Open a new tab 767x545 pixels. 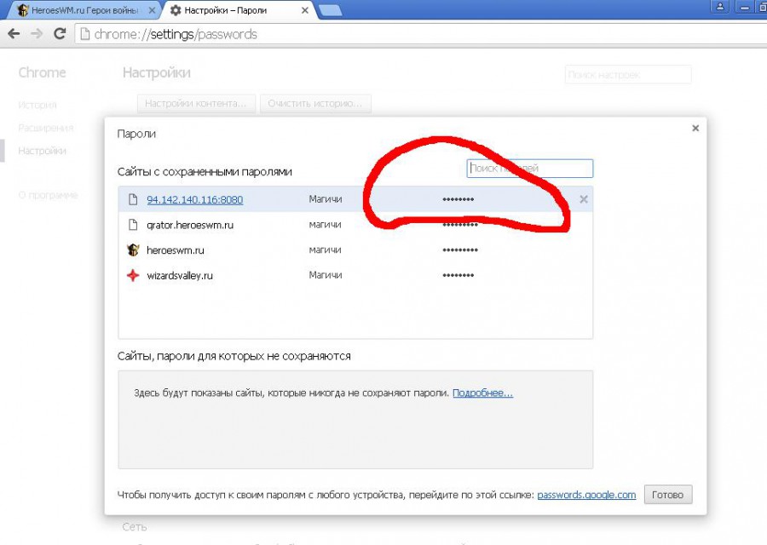point(330,10)
